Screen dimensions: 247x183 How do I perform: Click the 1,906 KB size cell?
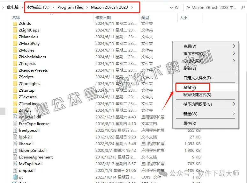tap(192, 151)
